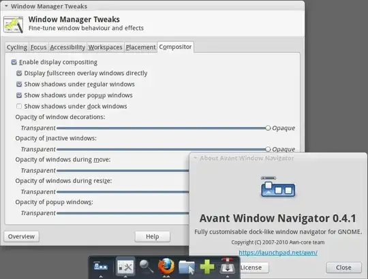Uncheck Show shadows under popup windows

19,95
